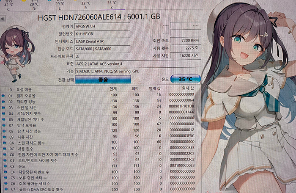296x193 pixels.
Task: Click the 원시 값 column header
Action: [x=188, y=88]
